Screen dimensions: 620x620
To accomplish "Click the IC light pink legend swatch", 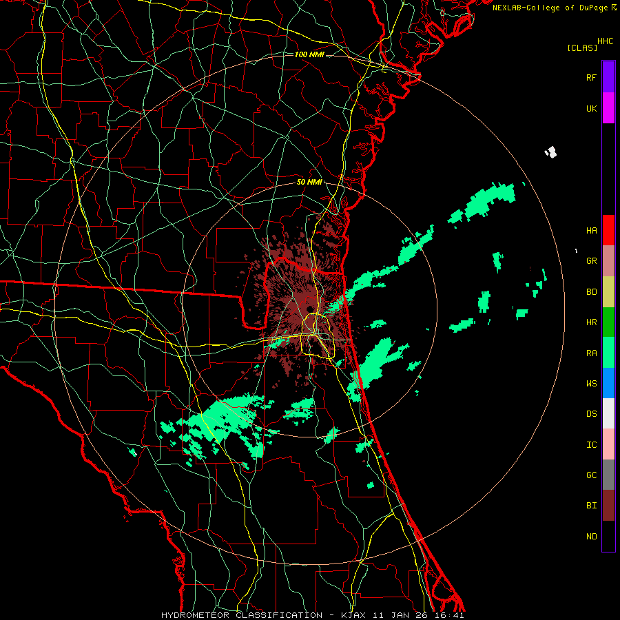I will (x=608, y=444).
